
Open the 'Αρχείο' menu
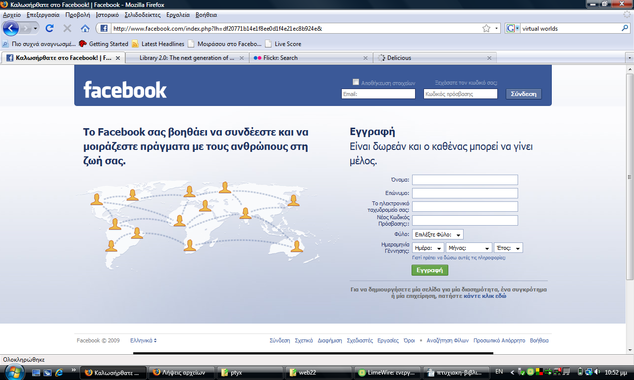pos(12,15)
